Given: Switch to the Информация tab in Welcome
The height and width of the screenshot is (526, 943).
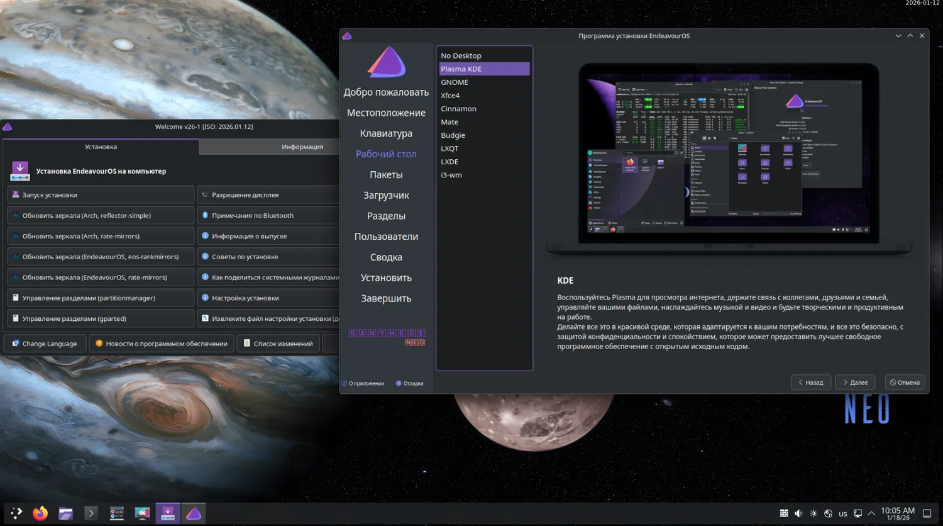Looking at the screenshot, I should coord(270,147).
